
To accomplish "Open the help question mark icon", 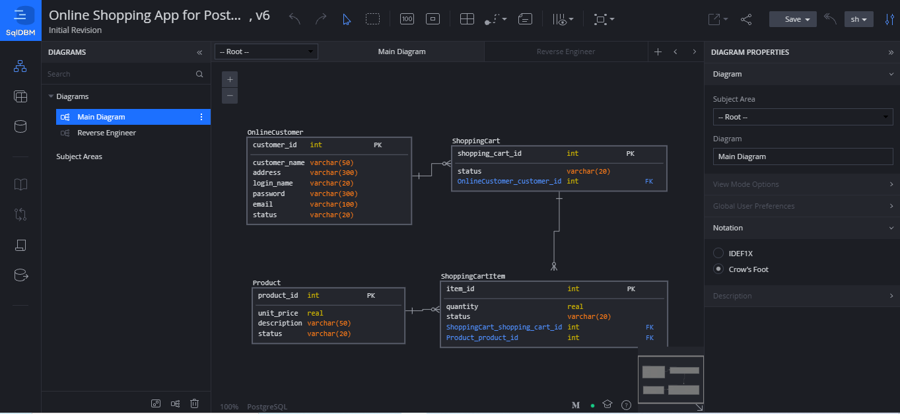I will click(x=627, y=405).
